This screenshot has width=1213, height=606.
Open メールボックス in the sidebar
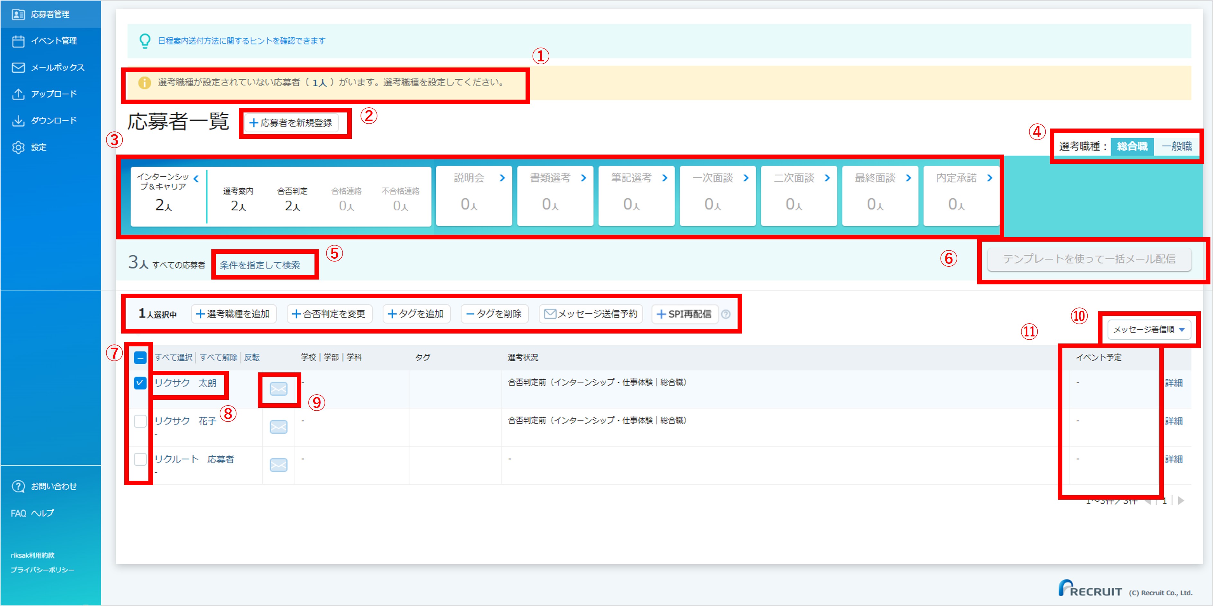coord(50,67)
